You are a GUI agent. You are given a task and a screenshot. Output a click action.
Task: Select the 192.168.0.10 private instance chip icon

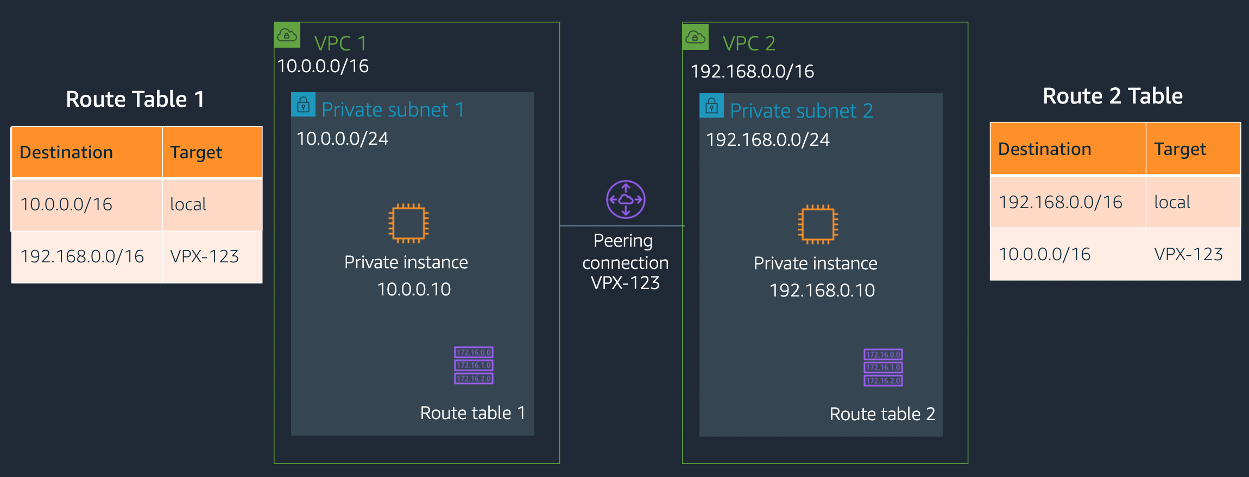pos(818,224)
